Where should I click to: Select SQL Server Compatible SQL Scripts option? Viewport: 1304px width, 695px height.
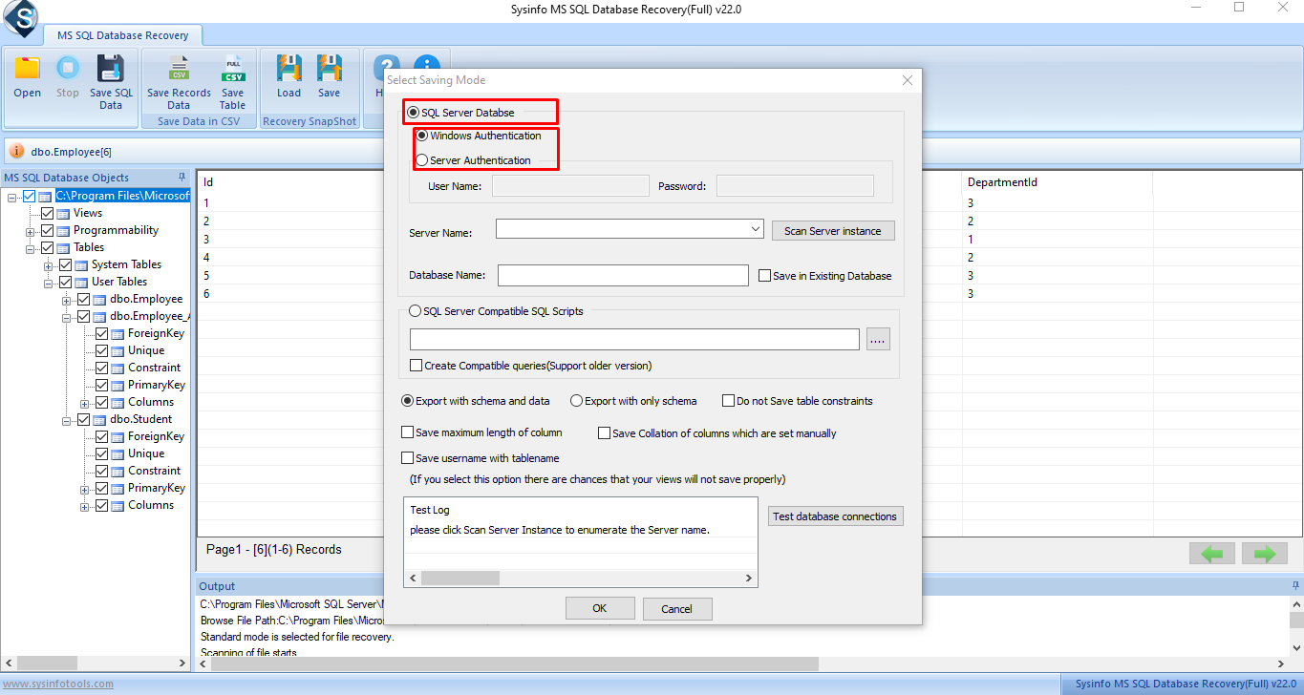[415, 311]
